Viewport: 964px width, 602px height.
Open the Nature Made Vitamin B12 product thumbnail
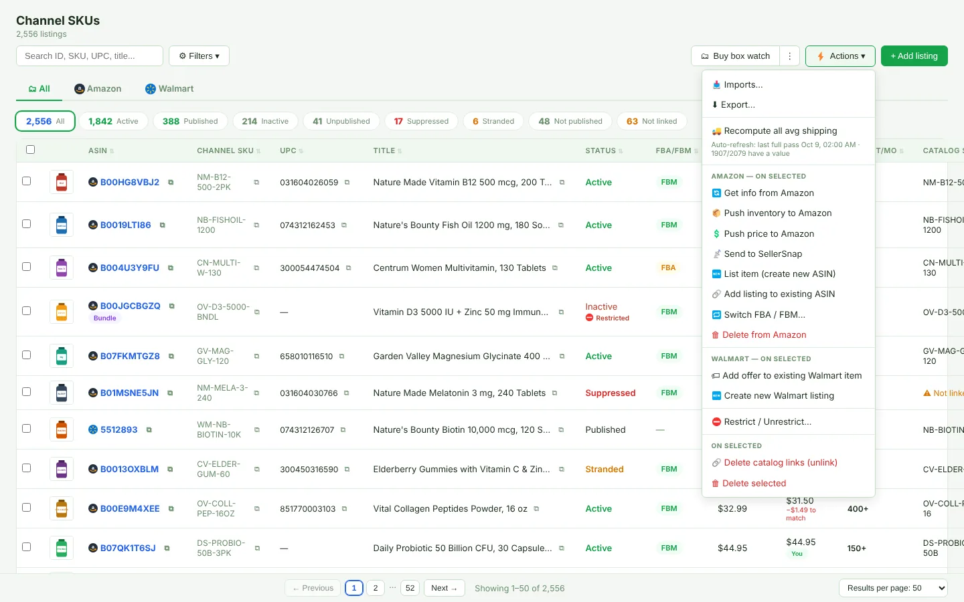(x=62, y=182)
